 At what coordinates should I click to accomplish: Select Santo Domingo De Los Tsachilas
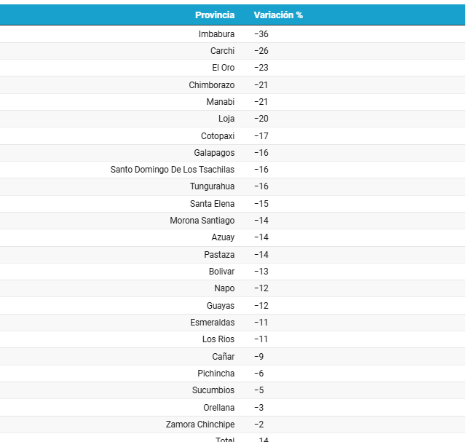(173, 170)
